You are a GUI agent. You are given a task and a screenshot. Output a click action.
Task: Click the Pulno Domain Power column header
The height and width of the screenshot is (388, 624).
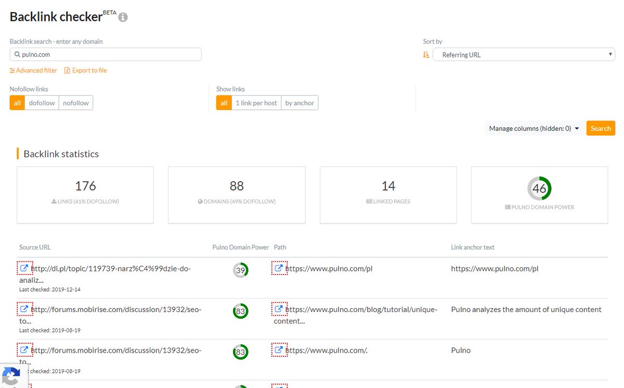tap(241, 247)
